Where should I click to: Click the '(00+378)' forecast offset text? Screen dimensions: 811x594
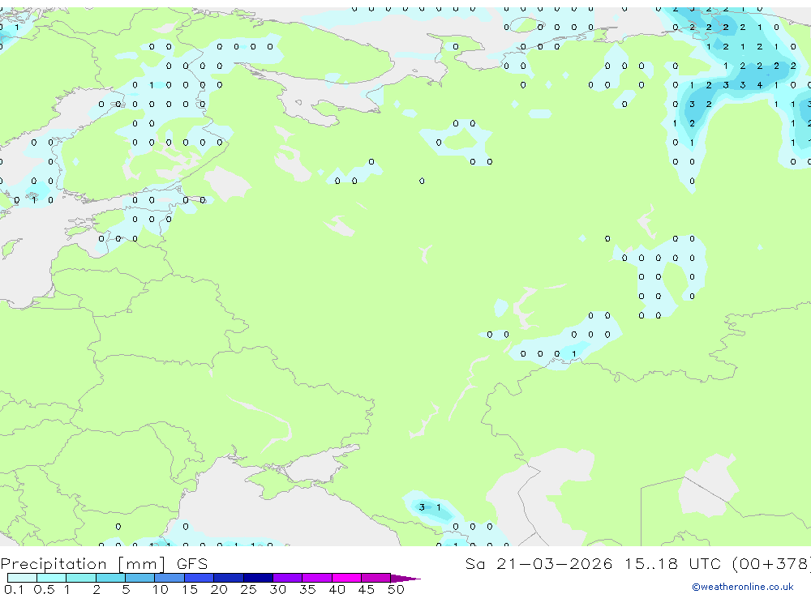click(x=771, y=563)
